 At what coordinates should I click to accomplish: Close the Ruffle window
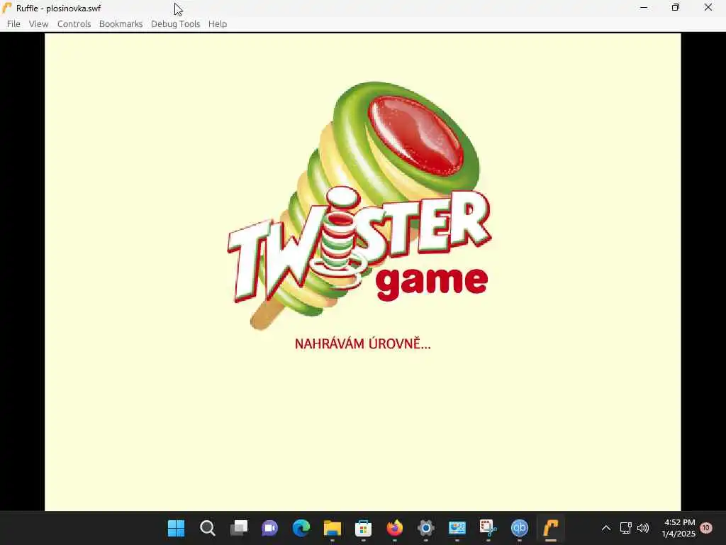pos(708,8)
